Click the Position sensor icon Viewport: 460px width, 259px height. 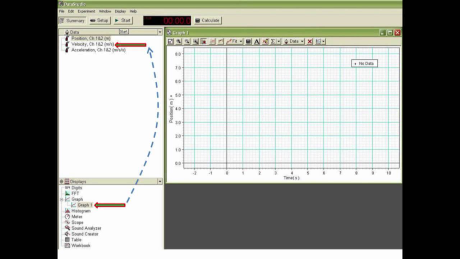coord(67,38)
